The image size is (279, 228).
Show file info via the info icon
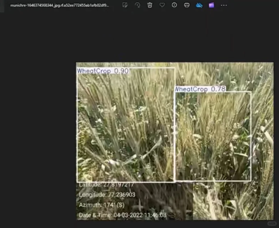(174, 5)
